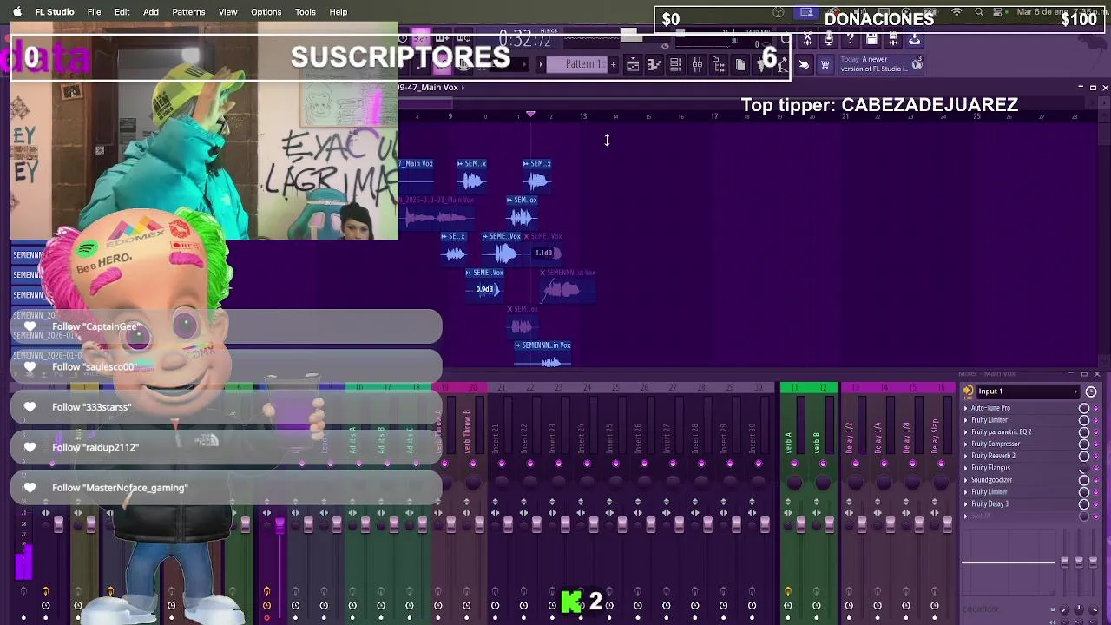Open the Help menu in menu bar

pyautogui.click(x=339, y=12)
